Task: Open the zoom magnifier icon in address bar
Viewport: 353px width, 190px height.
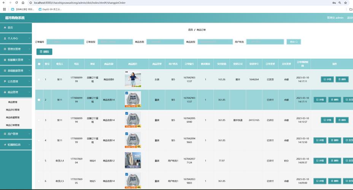Action: tap(340, 3)
